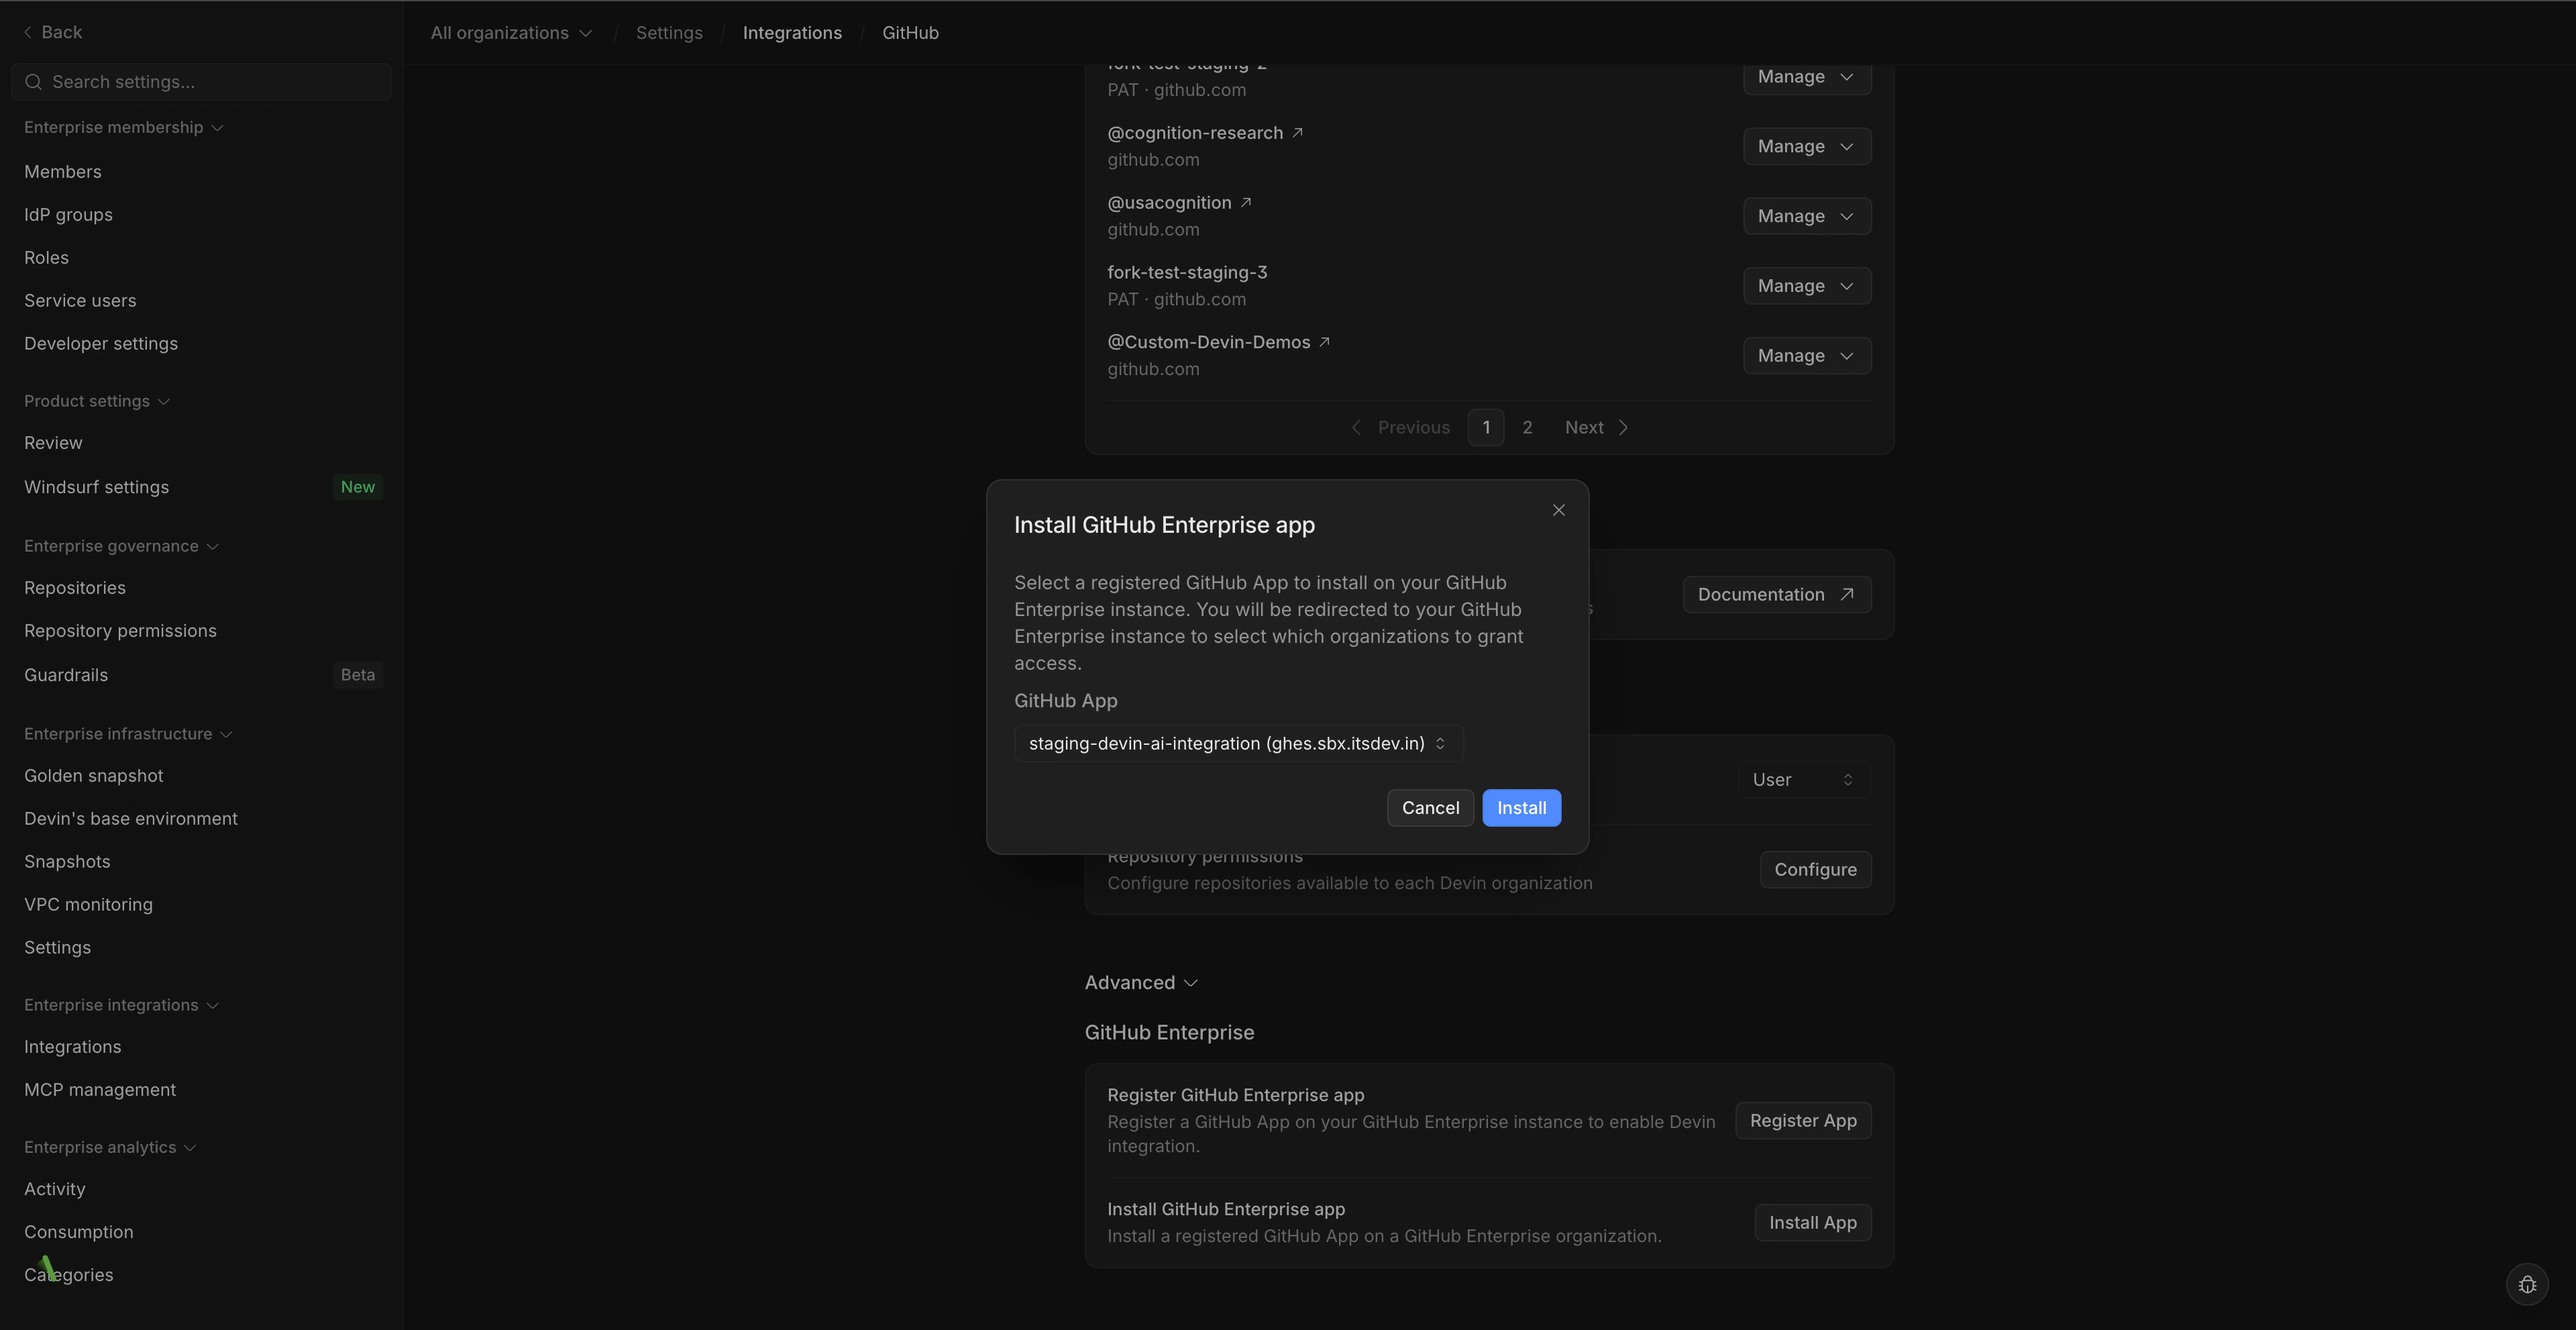Click the Previous page button
The image size is (2576, 1330).
1400,428
